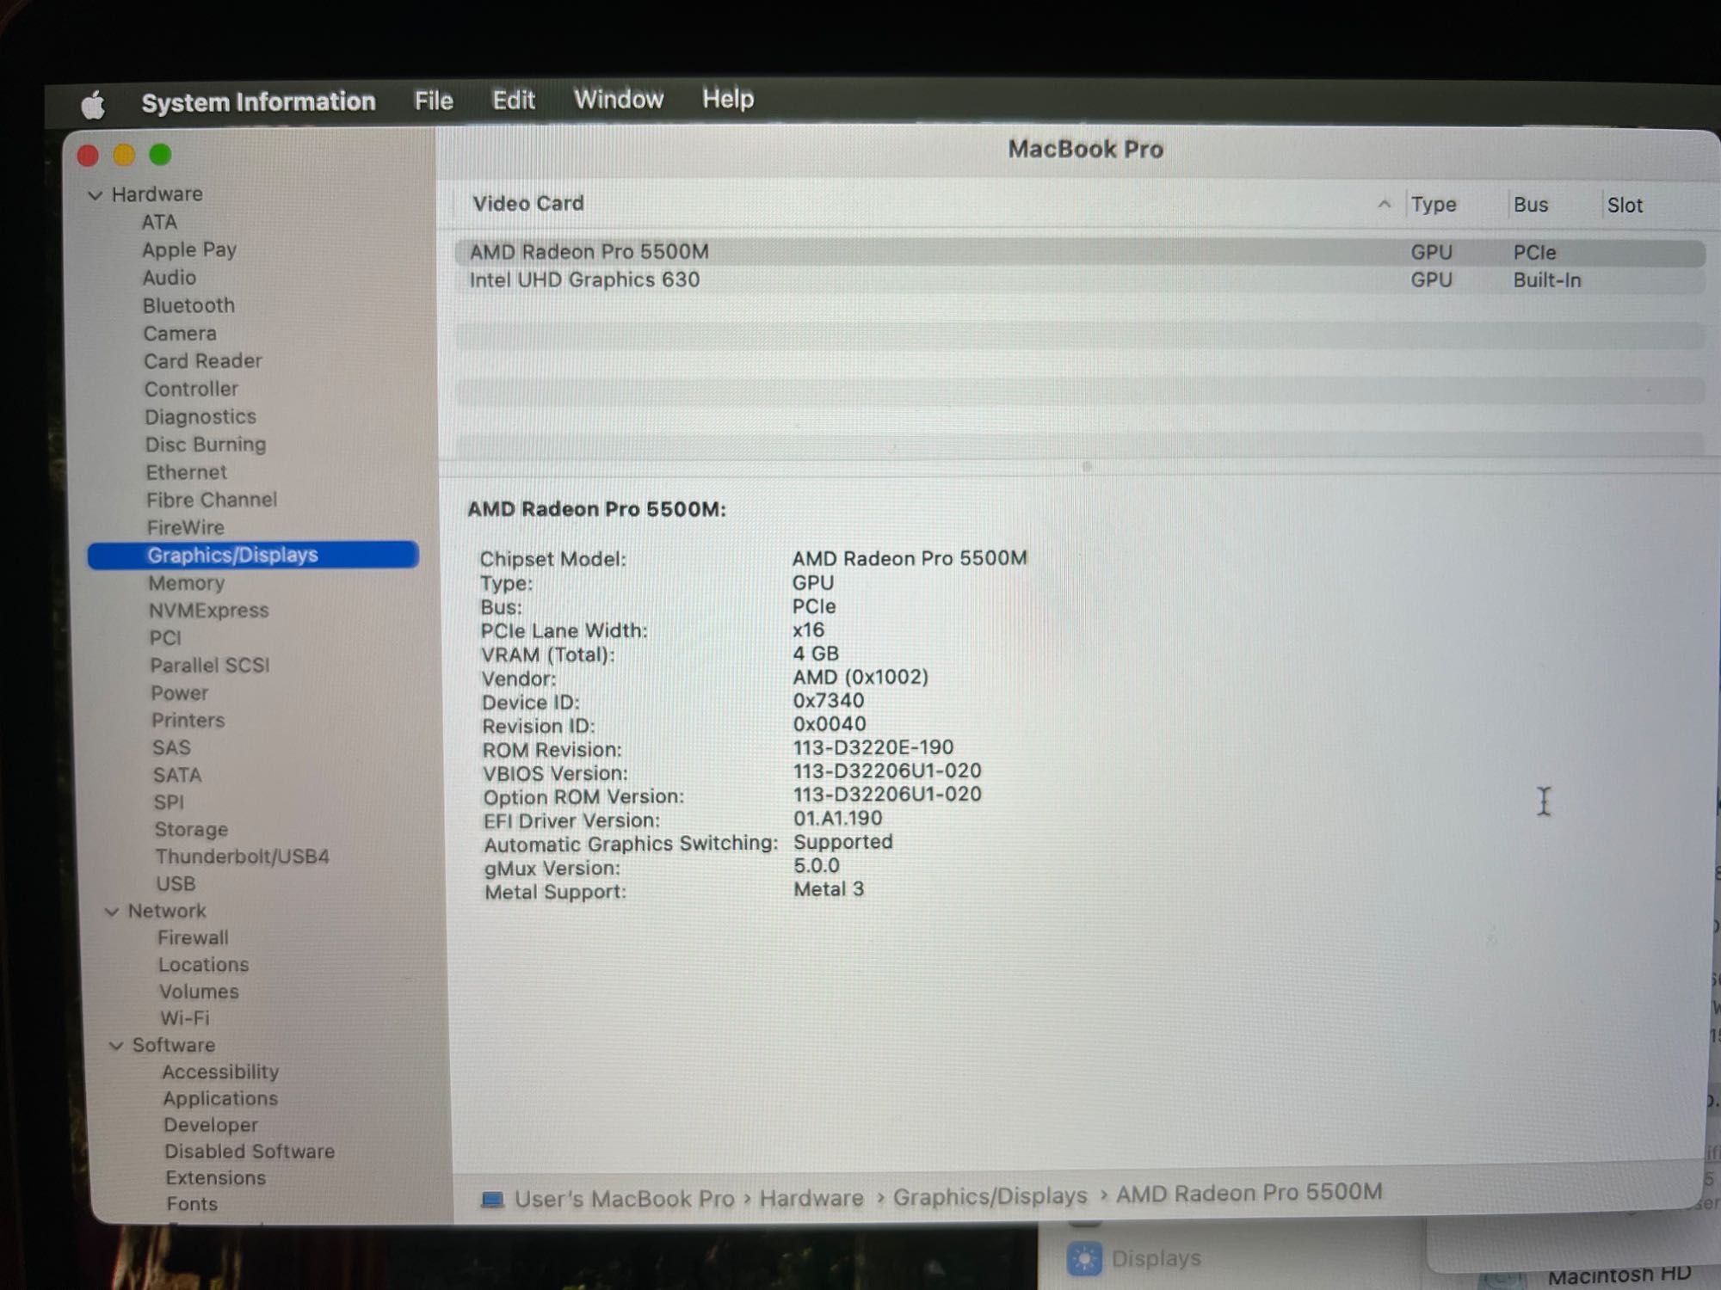The height and width of the screenshot is (1290, 1721).
Task: Select Extensions under Software
Action: pos(215,1178)
